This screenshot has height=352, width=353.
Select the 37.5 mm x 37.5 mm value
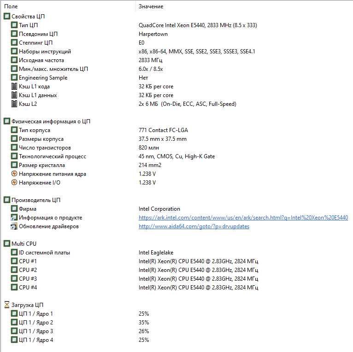pyautogui.click(x=162, y=139)
